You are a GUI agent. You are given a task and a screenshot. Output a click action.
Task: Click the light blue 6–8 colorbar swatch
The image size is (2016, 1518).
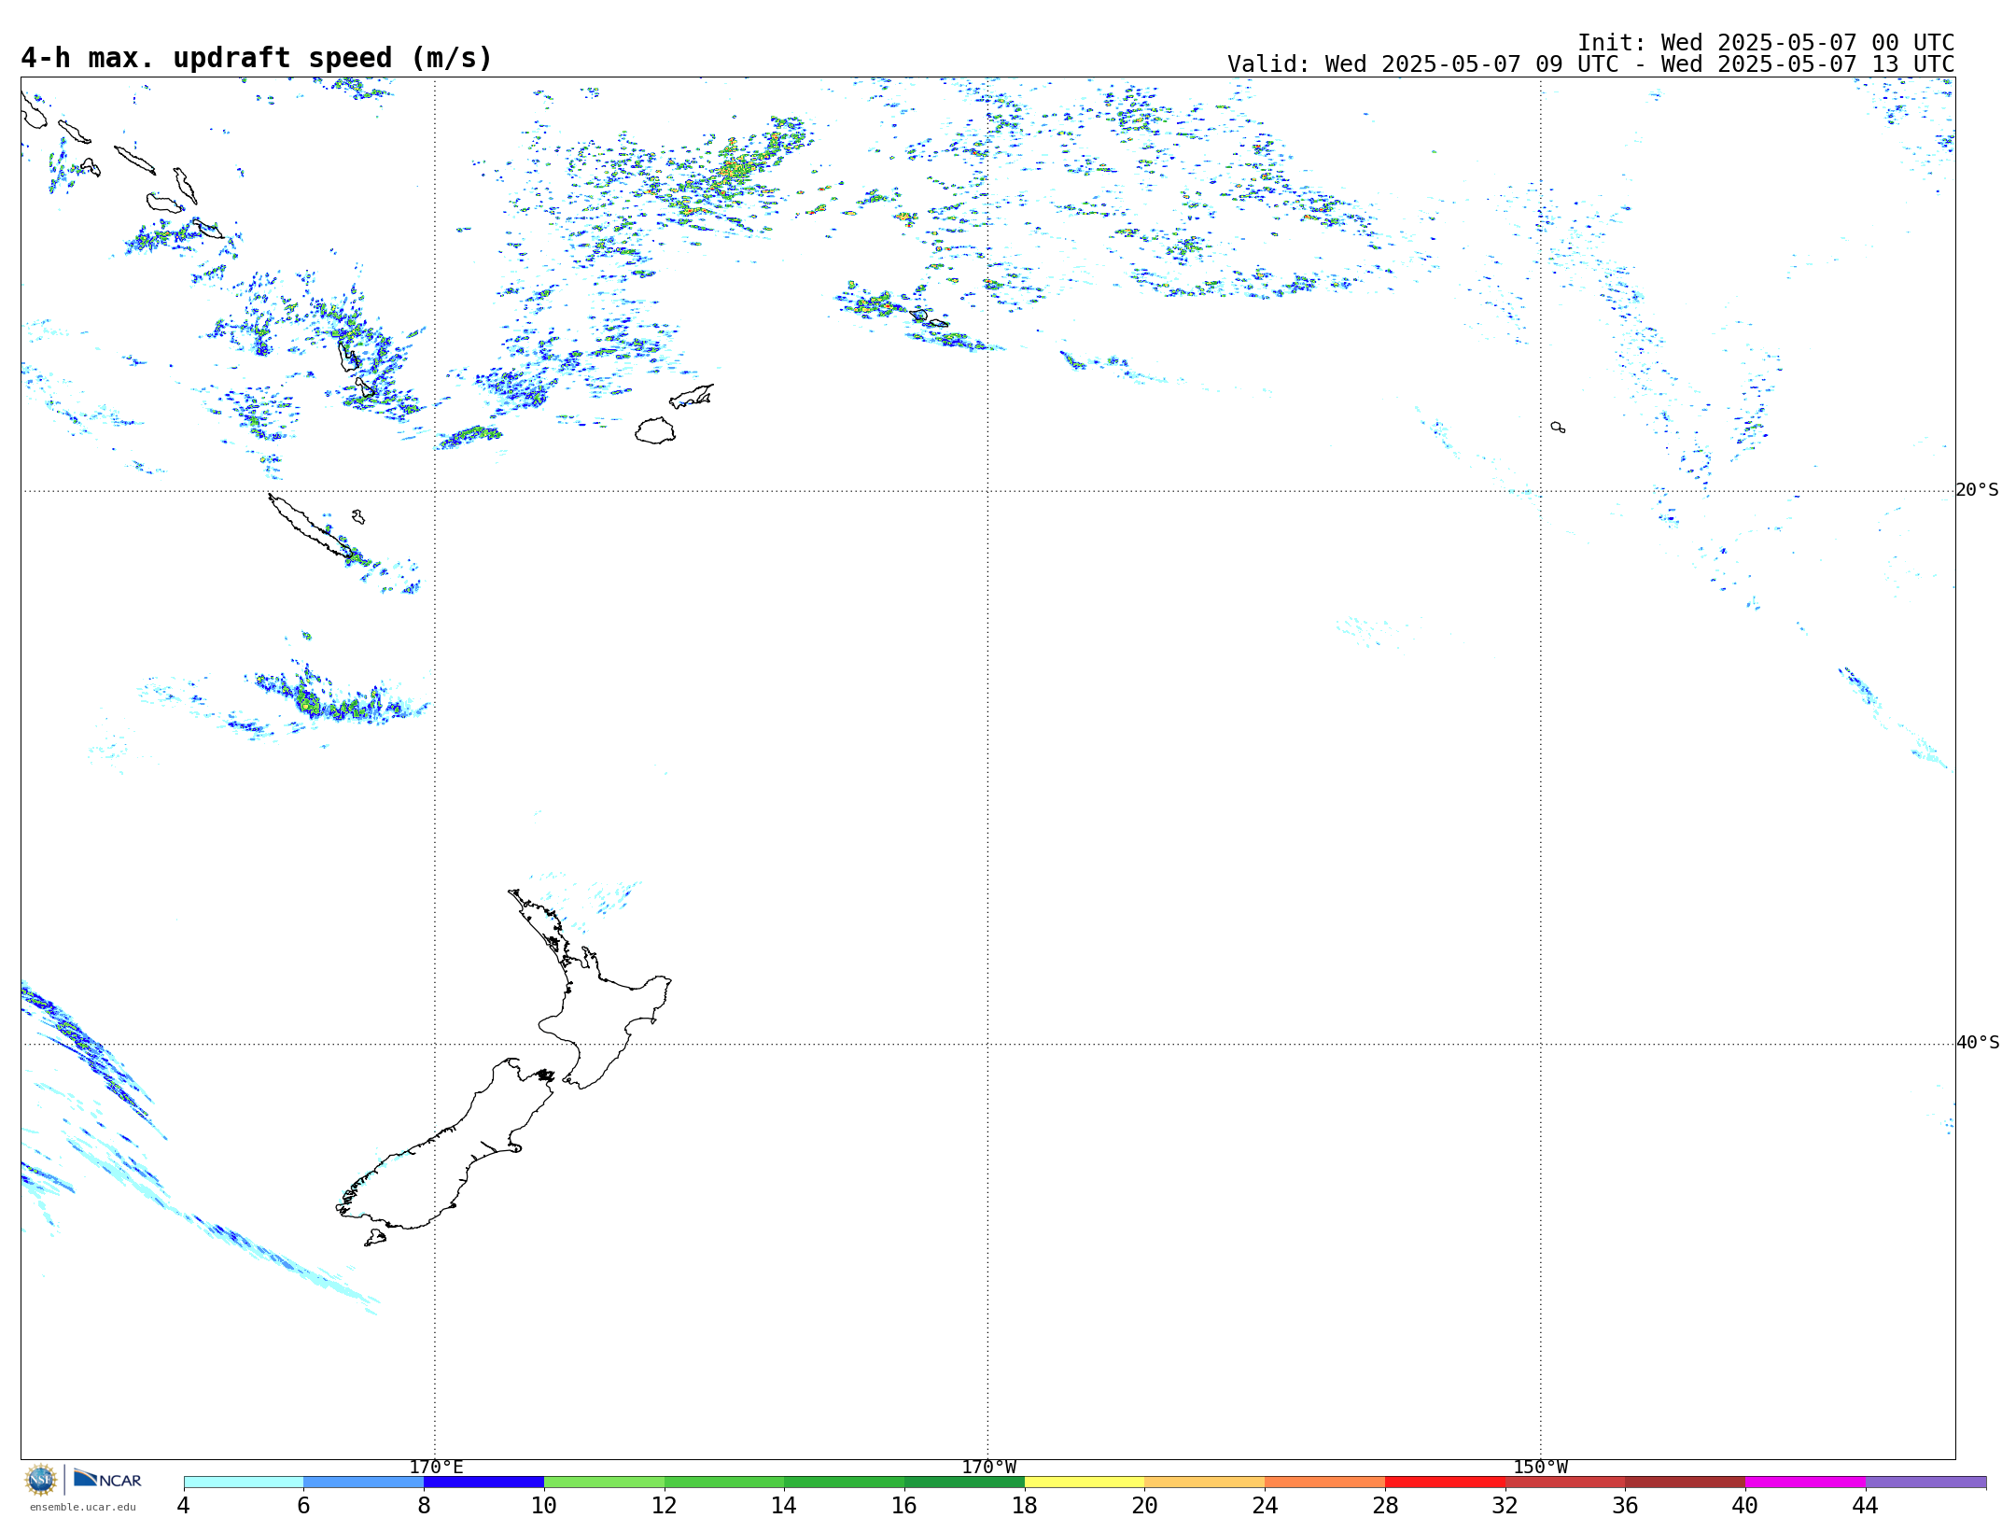pyautogui.click(x=364, y=1483)
